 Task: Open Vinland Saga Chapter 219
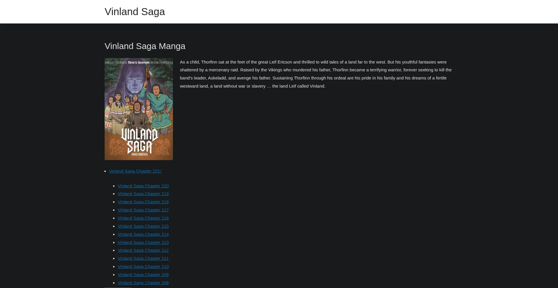143,194
